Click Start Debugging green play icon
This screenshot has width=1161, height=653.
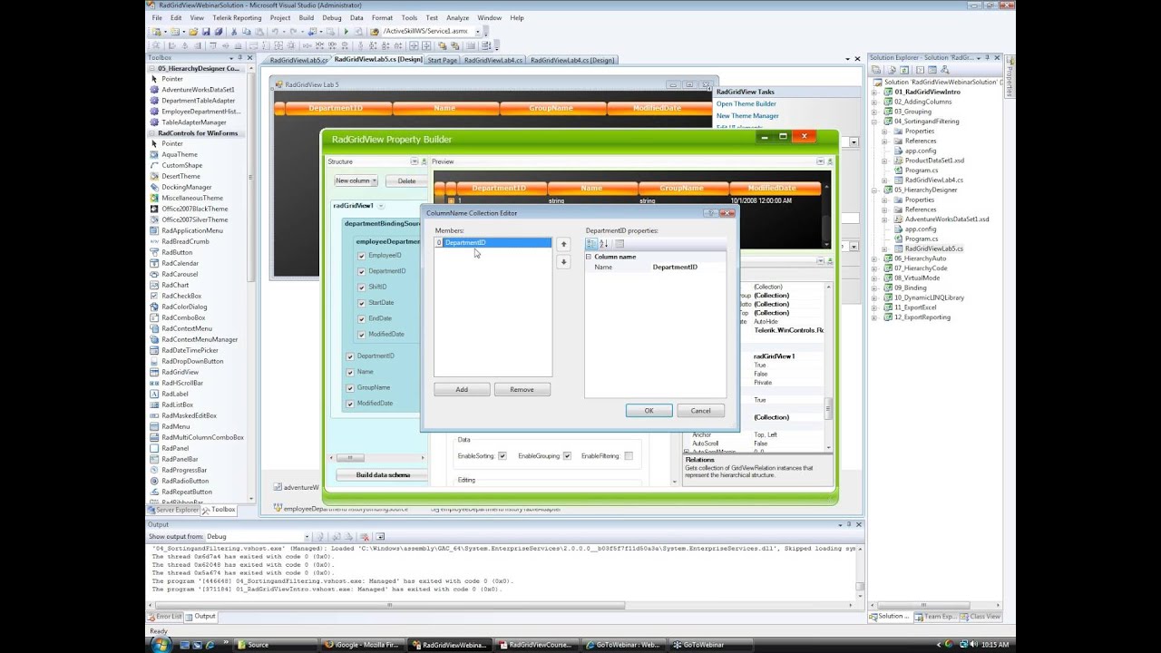click(346, 32)
